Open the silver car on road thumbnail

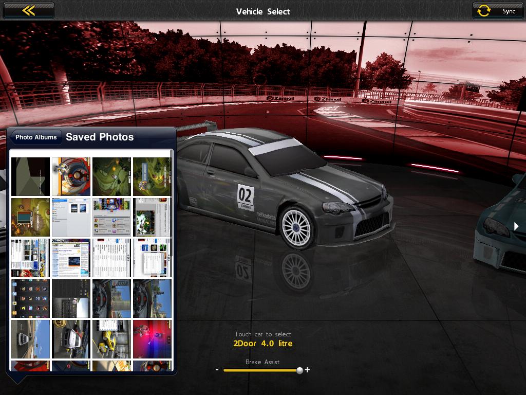[x=30, y=339]
